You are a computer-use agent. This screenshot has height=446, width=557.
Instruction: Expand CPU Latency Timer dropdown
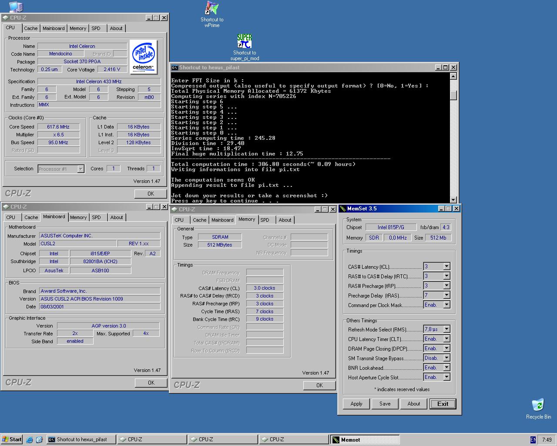point(446,339)
